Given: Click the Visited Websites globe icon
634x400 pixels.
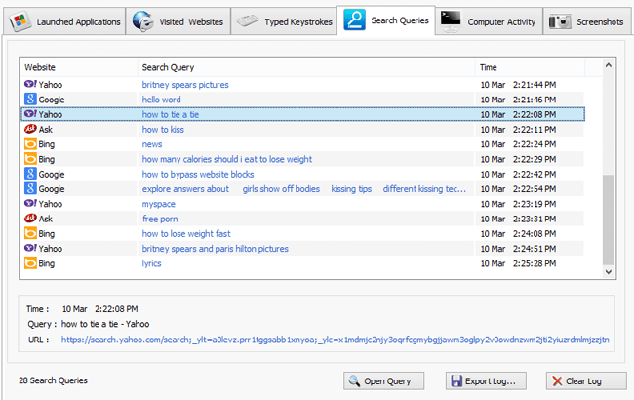Looking at the screenshot, I should (142, 21).
